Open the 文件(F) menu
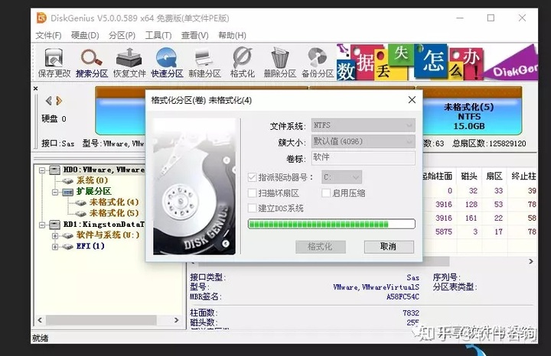This screenshot has width=551, height=356. click(48, 35)
